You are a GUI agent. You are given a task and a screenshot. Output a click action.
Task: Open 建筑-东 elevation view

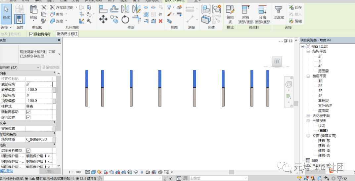click(x=324, y=141)
